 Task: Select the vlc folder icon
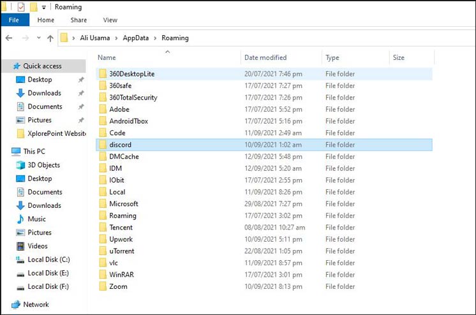[103, 263]
